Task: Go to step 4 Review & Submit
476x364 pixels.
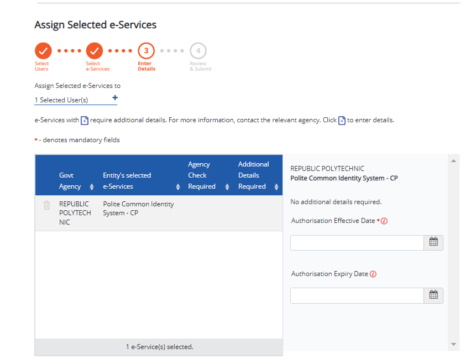Action: pos(198,51)
